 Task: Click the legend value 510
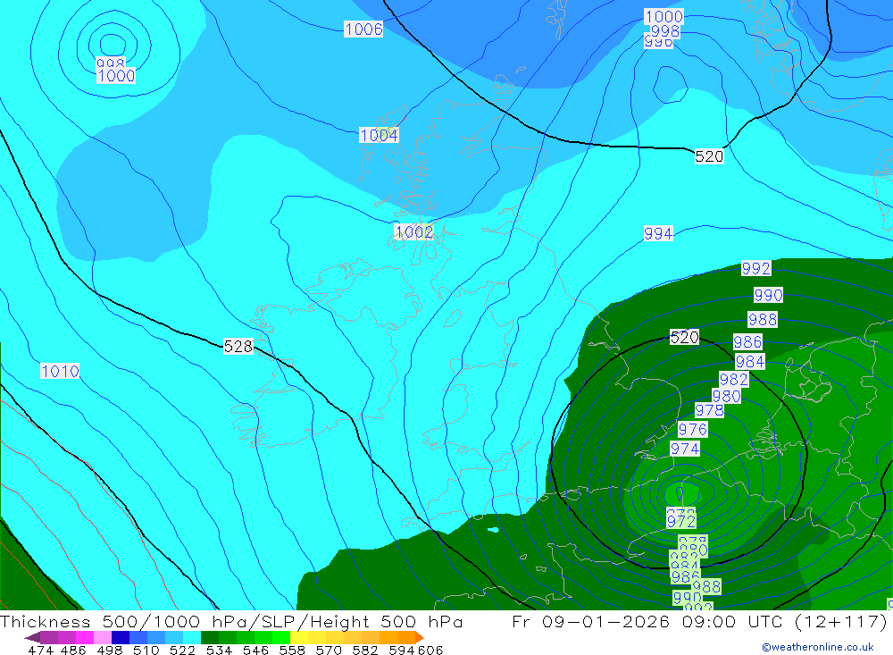coord(146,650)
